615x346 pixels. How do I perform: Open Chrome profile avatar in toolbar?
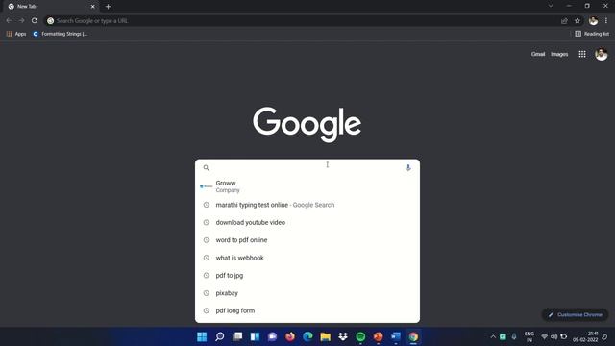pyautogui.click(x=593, y=21)
